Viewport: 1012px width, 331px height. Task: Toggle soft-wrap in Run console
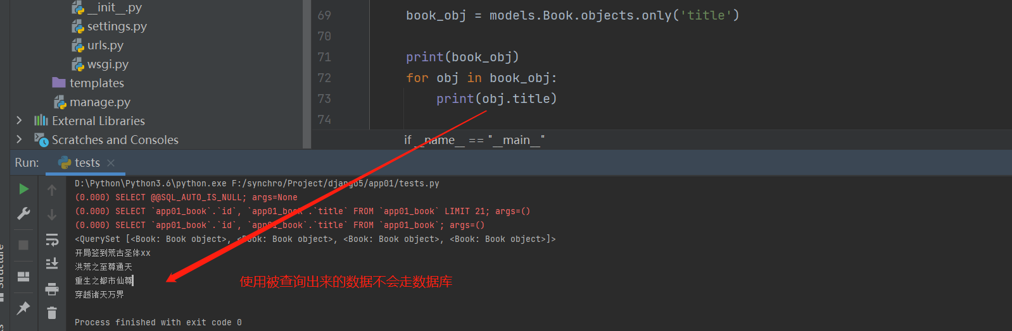(52, 239)
